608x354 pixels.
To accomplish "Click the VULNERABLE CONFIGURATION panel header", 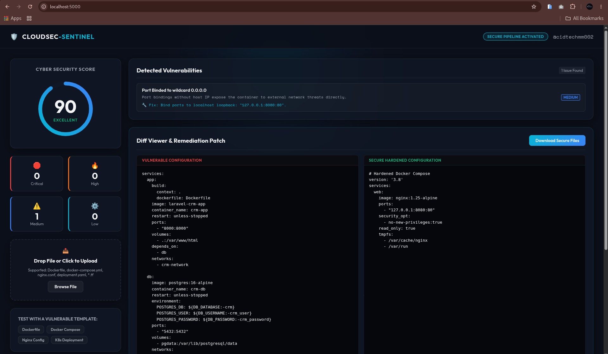I will click(x=247, y=160).
